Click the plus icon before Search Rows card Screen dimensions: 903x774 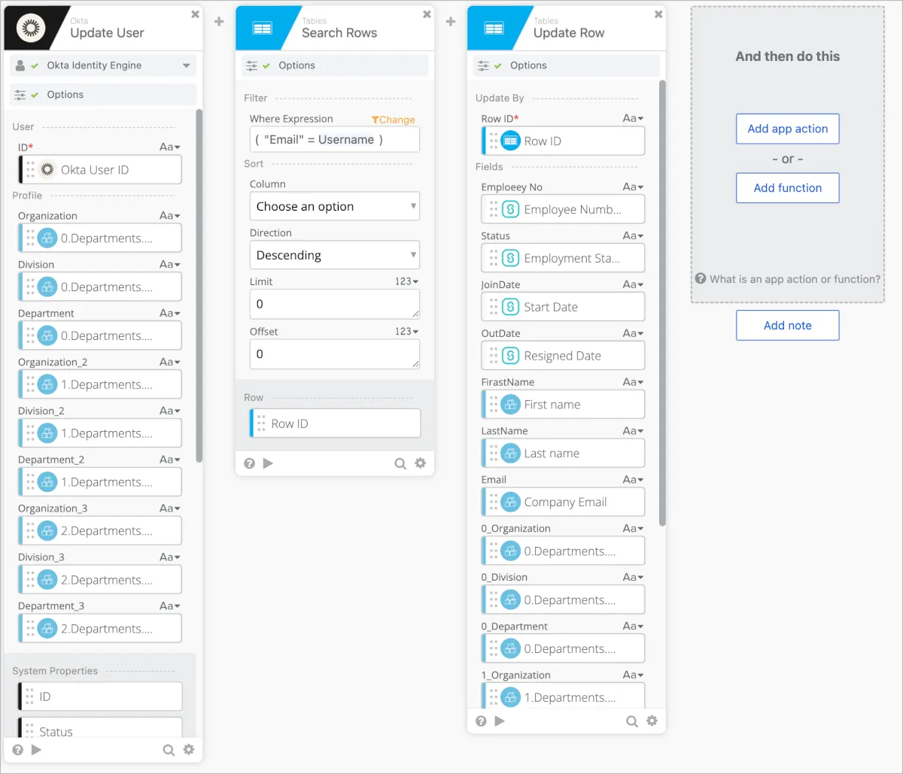219,22
